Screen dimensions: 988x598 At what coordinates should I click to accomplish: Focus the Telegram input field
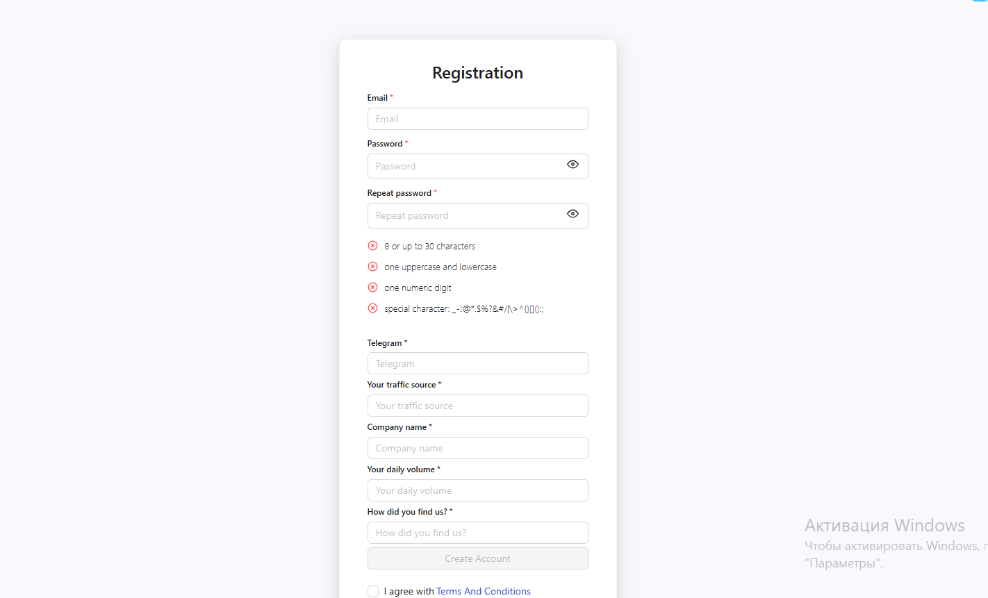click(x=477, y=363)
